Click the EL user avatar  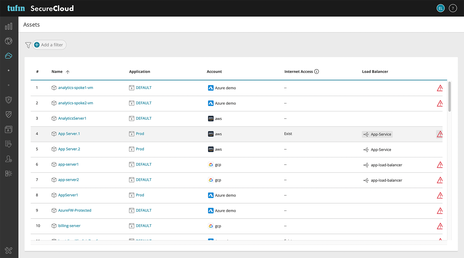441,8
